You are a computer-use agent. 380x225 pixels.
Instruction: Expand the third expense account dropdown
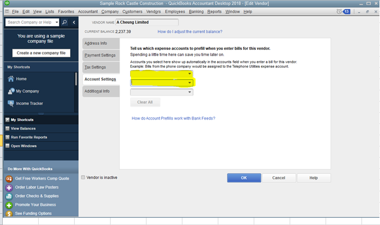pyautogui.click(x=190, y=92)
